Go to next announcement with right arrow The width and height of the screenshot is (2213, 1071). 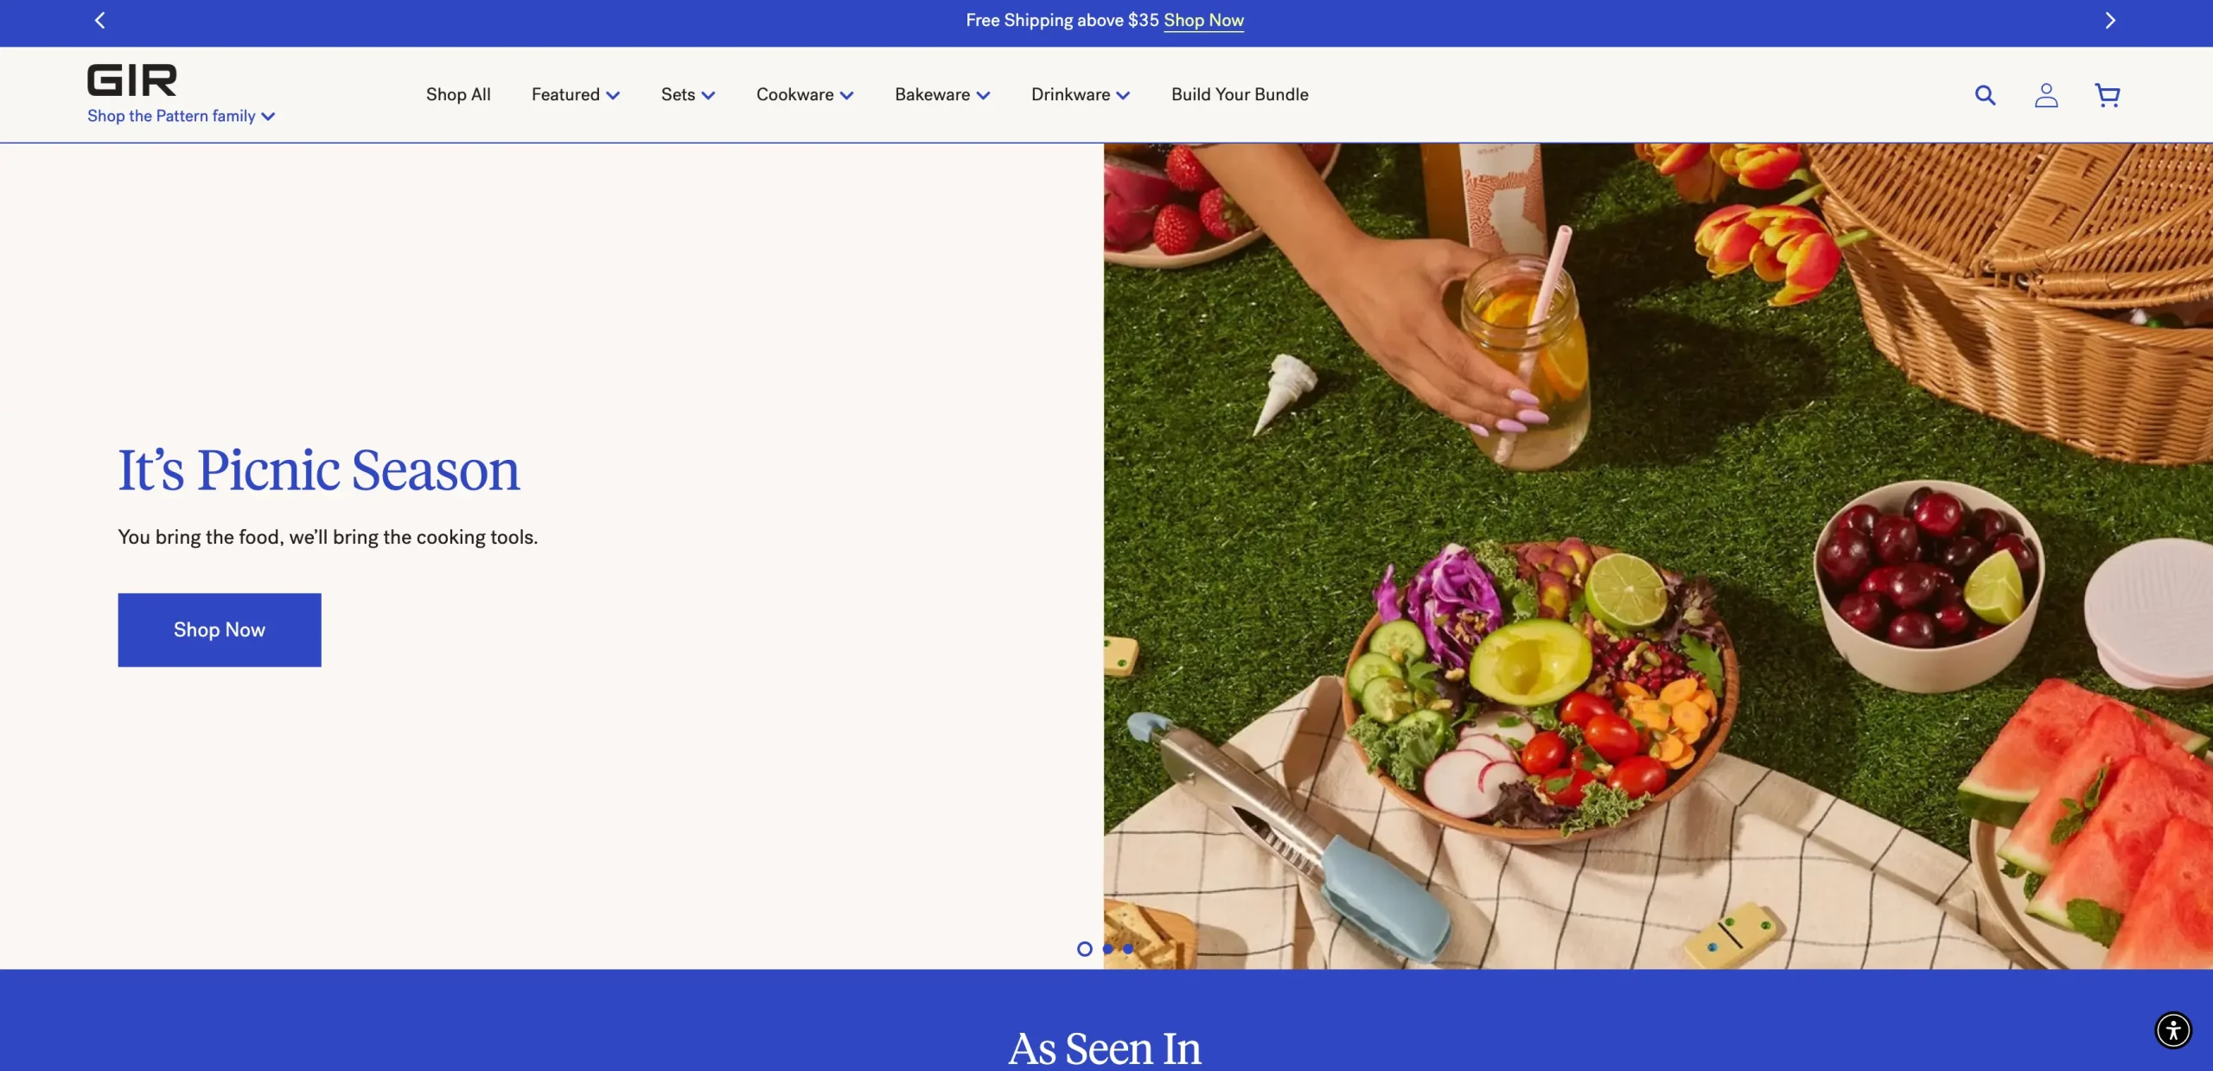pyautogui.click(x=2109, y=20)
